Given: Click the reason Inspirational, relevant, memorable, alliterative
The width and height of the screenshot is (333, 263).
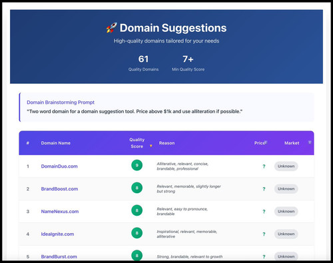Looking at the screenshot, I should point(187,234).
